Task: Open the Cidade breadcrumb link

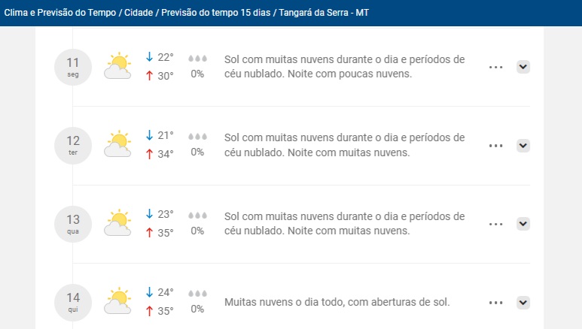Action: click(139, 13)
